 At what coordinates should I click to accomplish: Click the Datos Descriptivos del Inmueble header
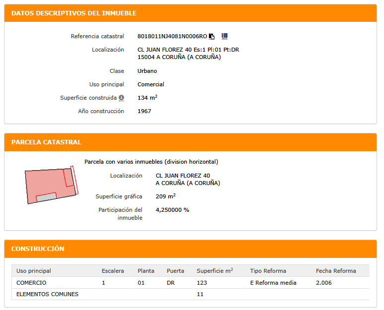(74, 13)
